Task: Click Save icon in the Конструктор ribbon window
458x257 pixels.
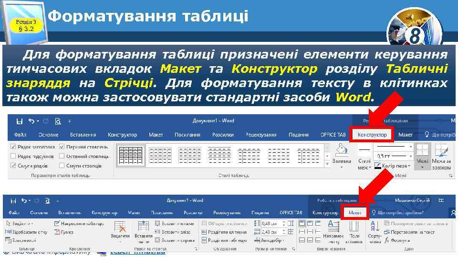Action: pos(19,121)
